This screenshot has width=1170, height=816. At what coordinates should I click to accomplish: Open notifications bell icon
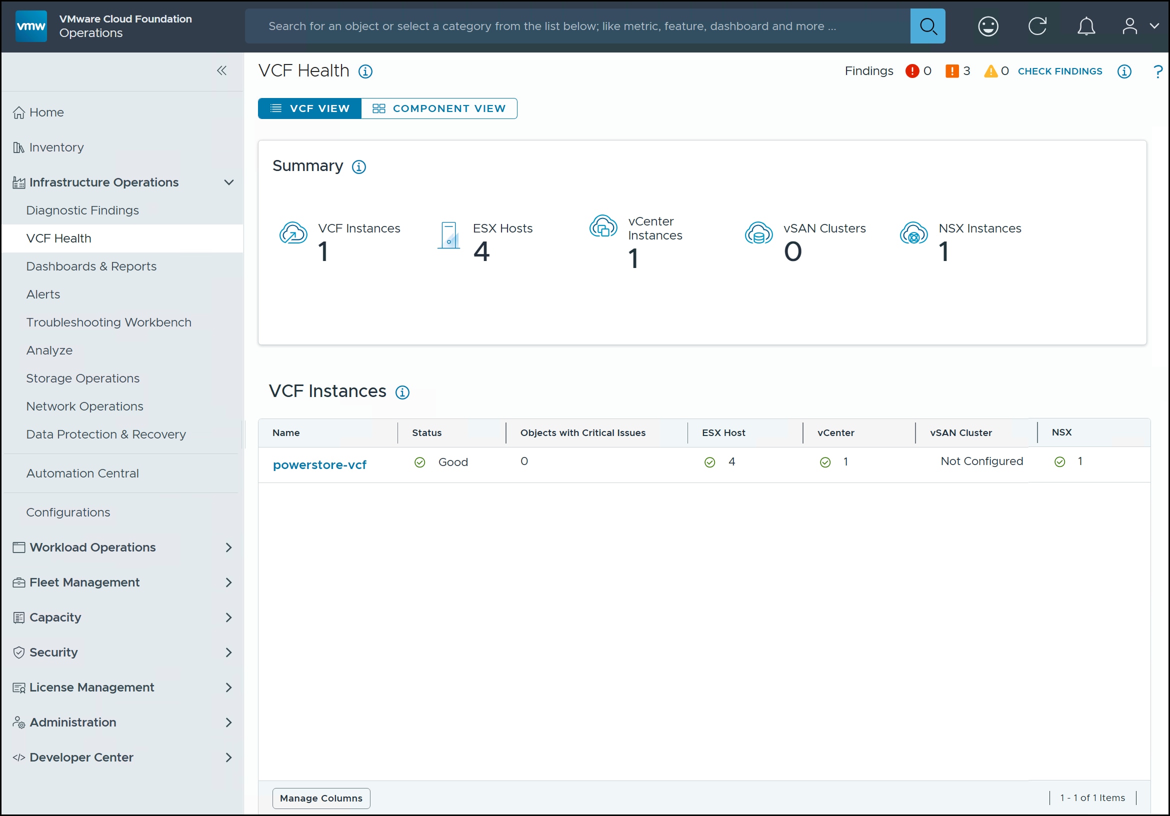(x=1085, y=26)
